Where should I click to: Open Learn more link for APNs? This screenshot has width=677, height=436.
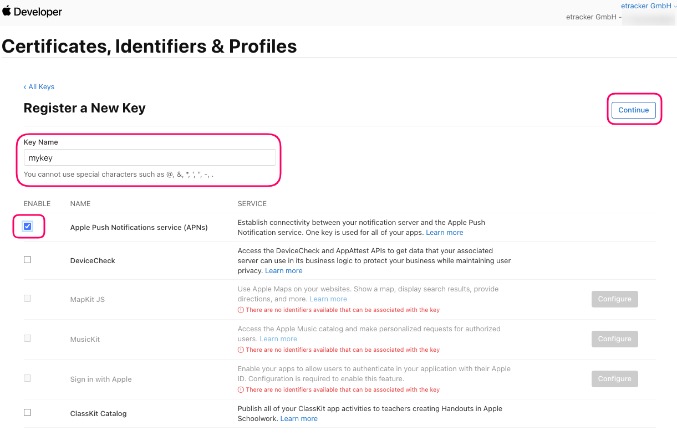click(x=445, y=232)
